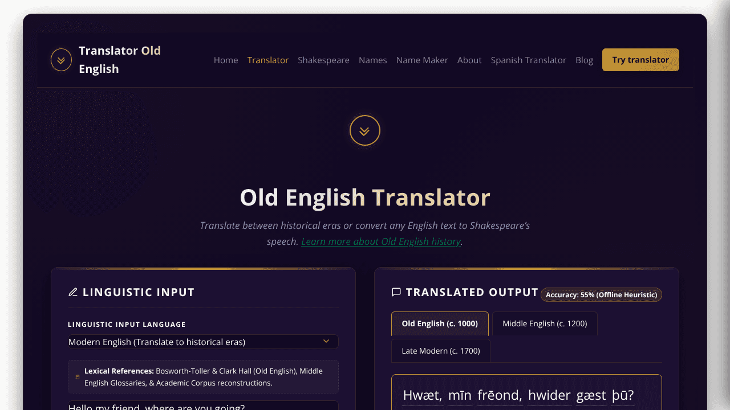
Task: Click the speech bubble icon beside Translated Output
Action: (x=396, y=292)
